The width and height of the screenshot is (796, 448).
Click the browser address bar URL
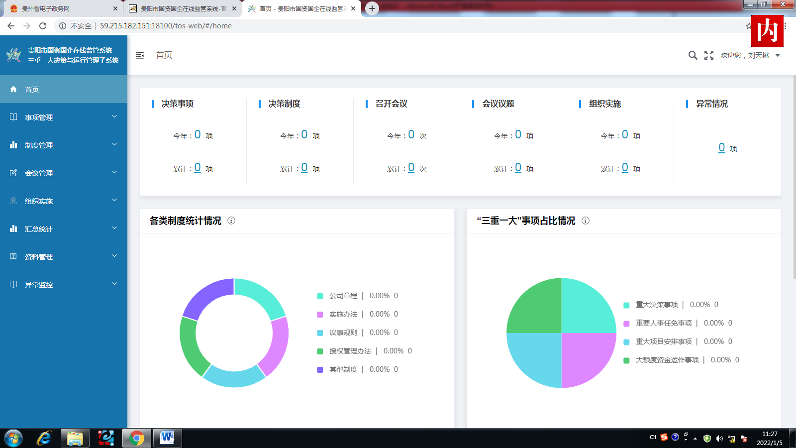(x=166, y=26)
